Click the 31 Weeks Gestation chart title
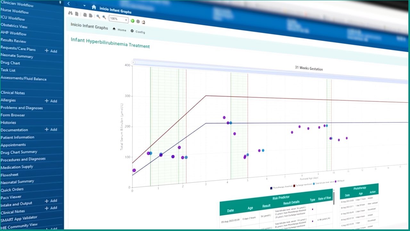Image resolution: width=410 pixels, height=231 pixels. (x=309, y=68)
